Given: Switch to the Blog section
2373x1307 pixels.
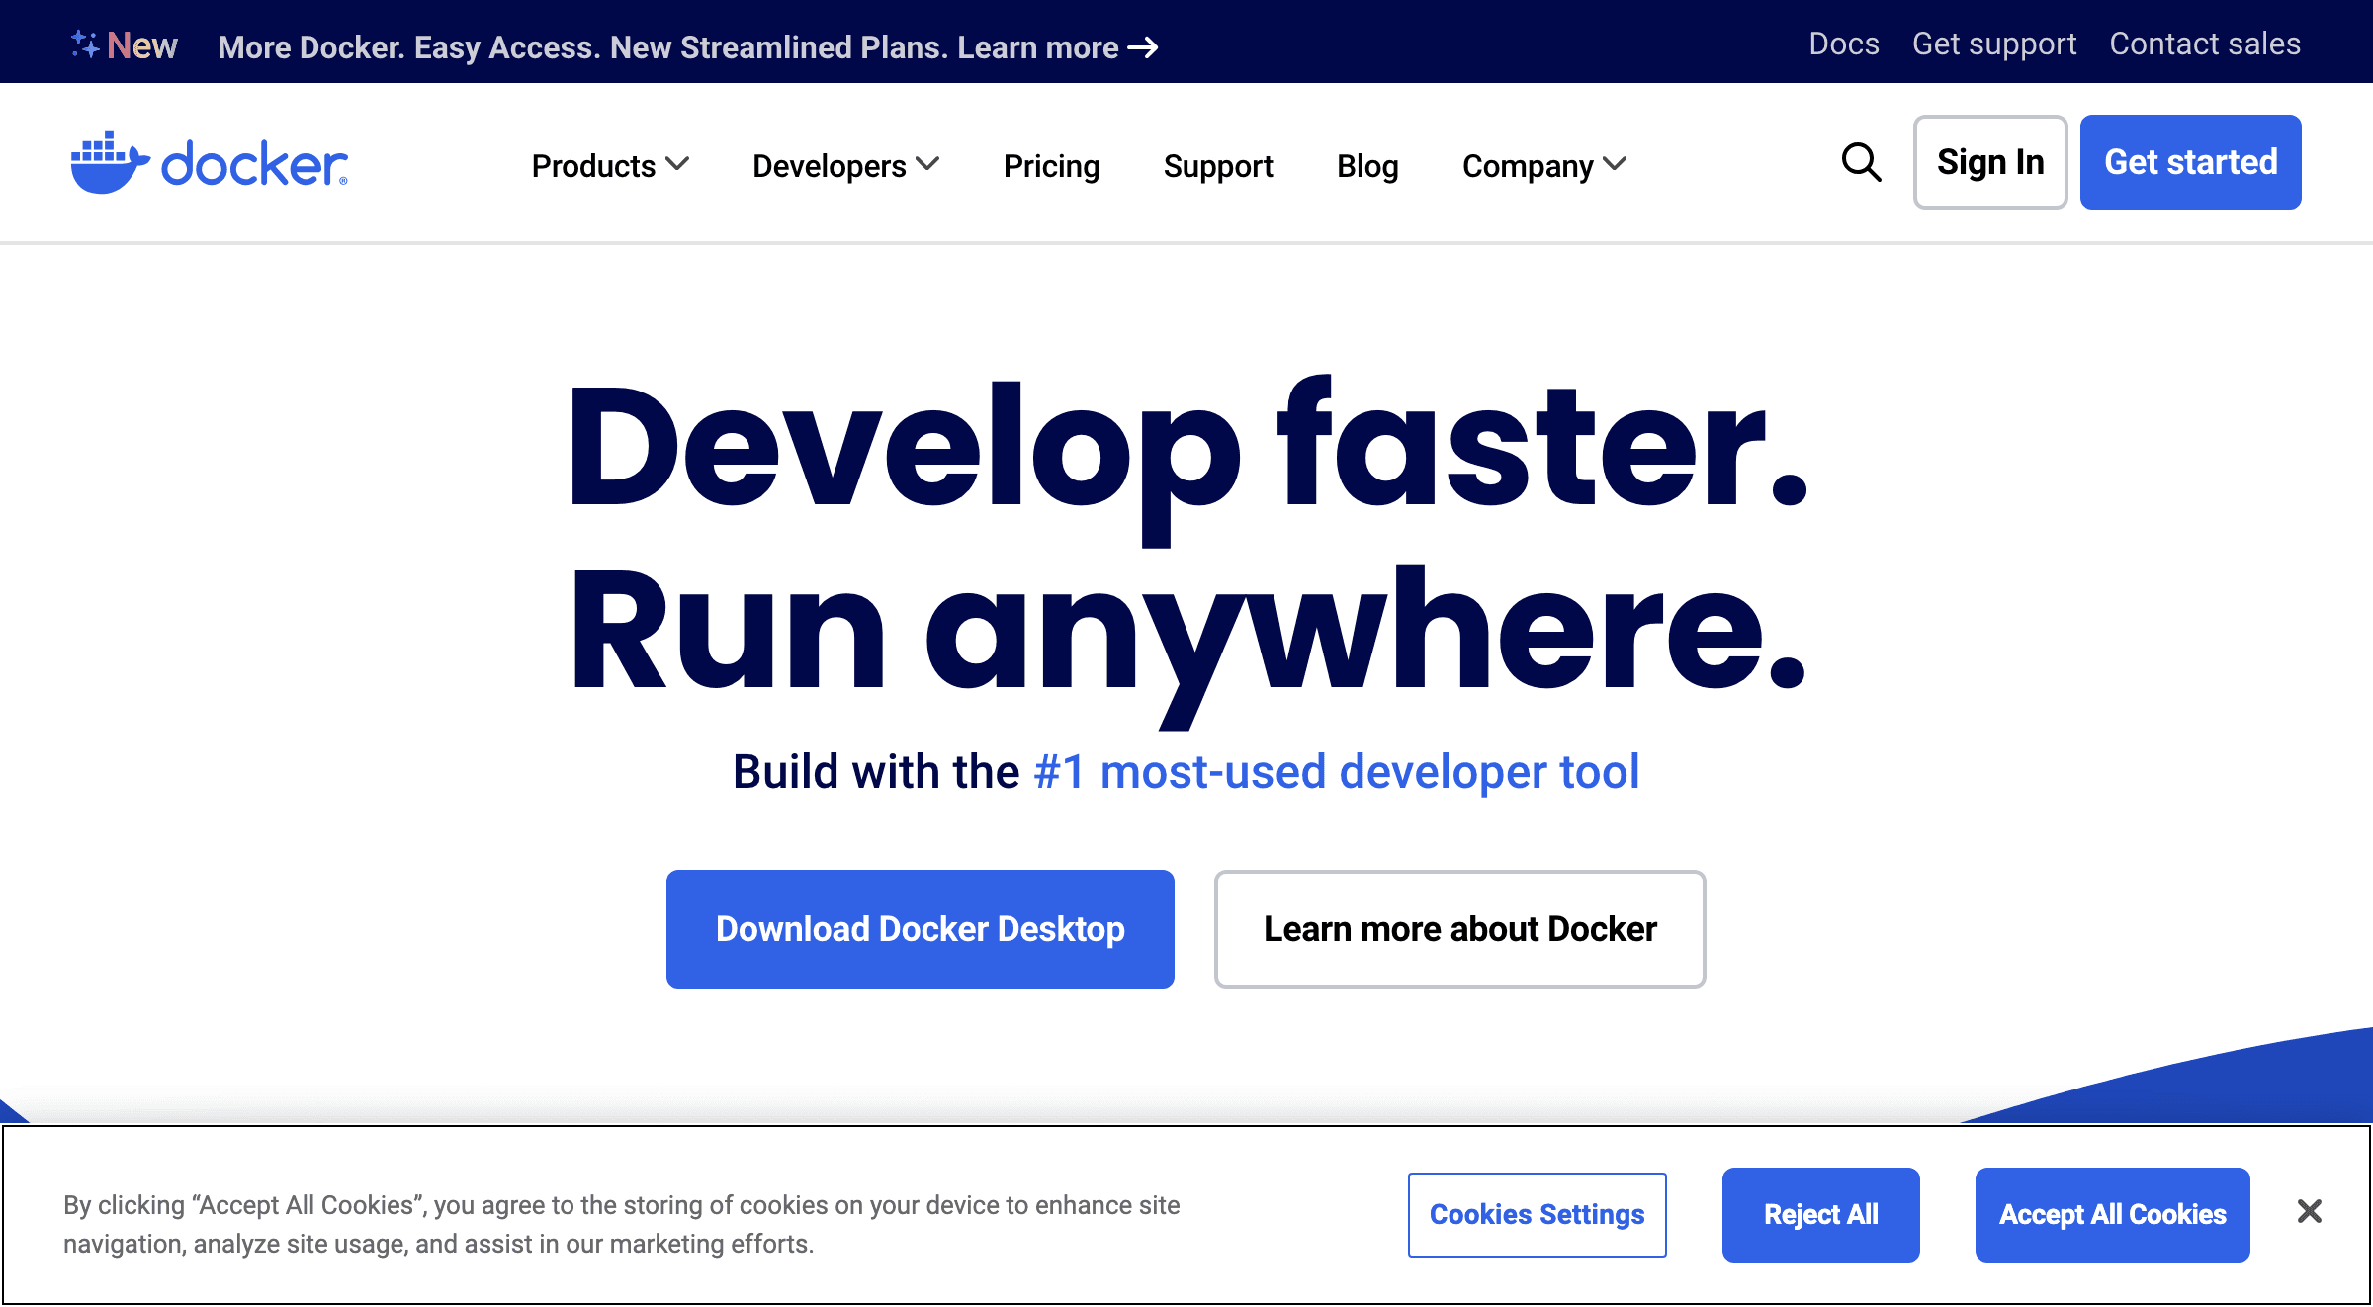Looking at the screenshot, I should click(x=1367, y=166).
